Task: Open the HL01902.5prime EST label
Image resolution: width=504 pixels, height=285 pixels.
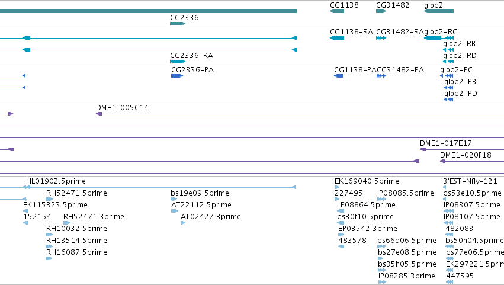Action: [x=56, y=181]
